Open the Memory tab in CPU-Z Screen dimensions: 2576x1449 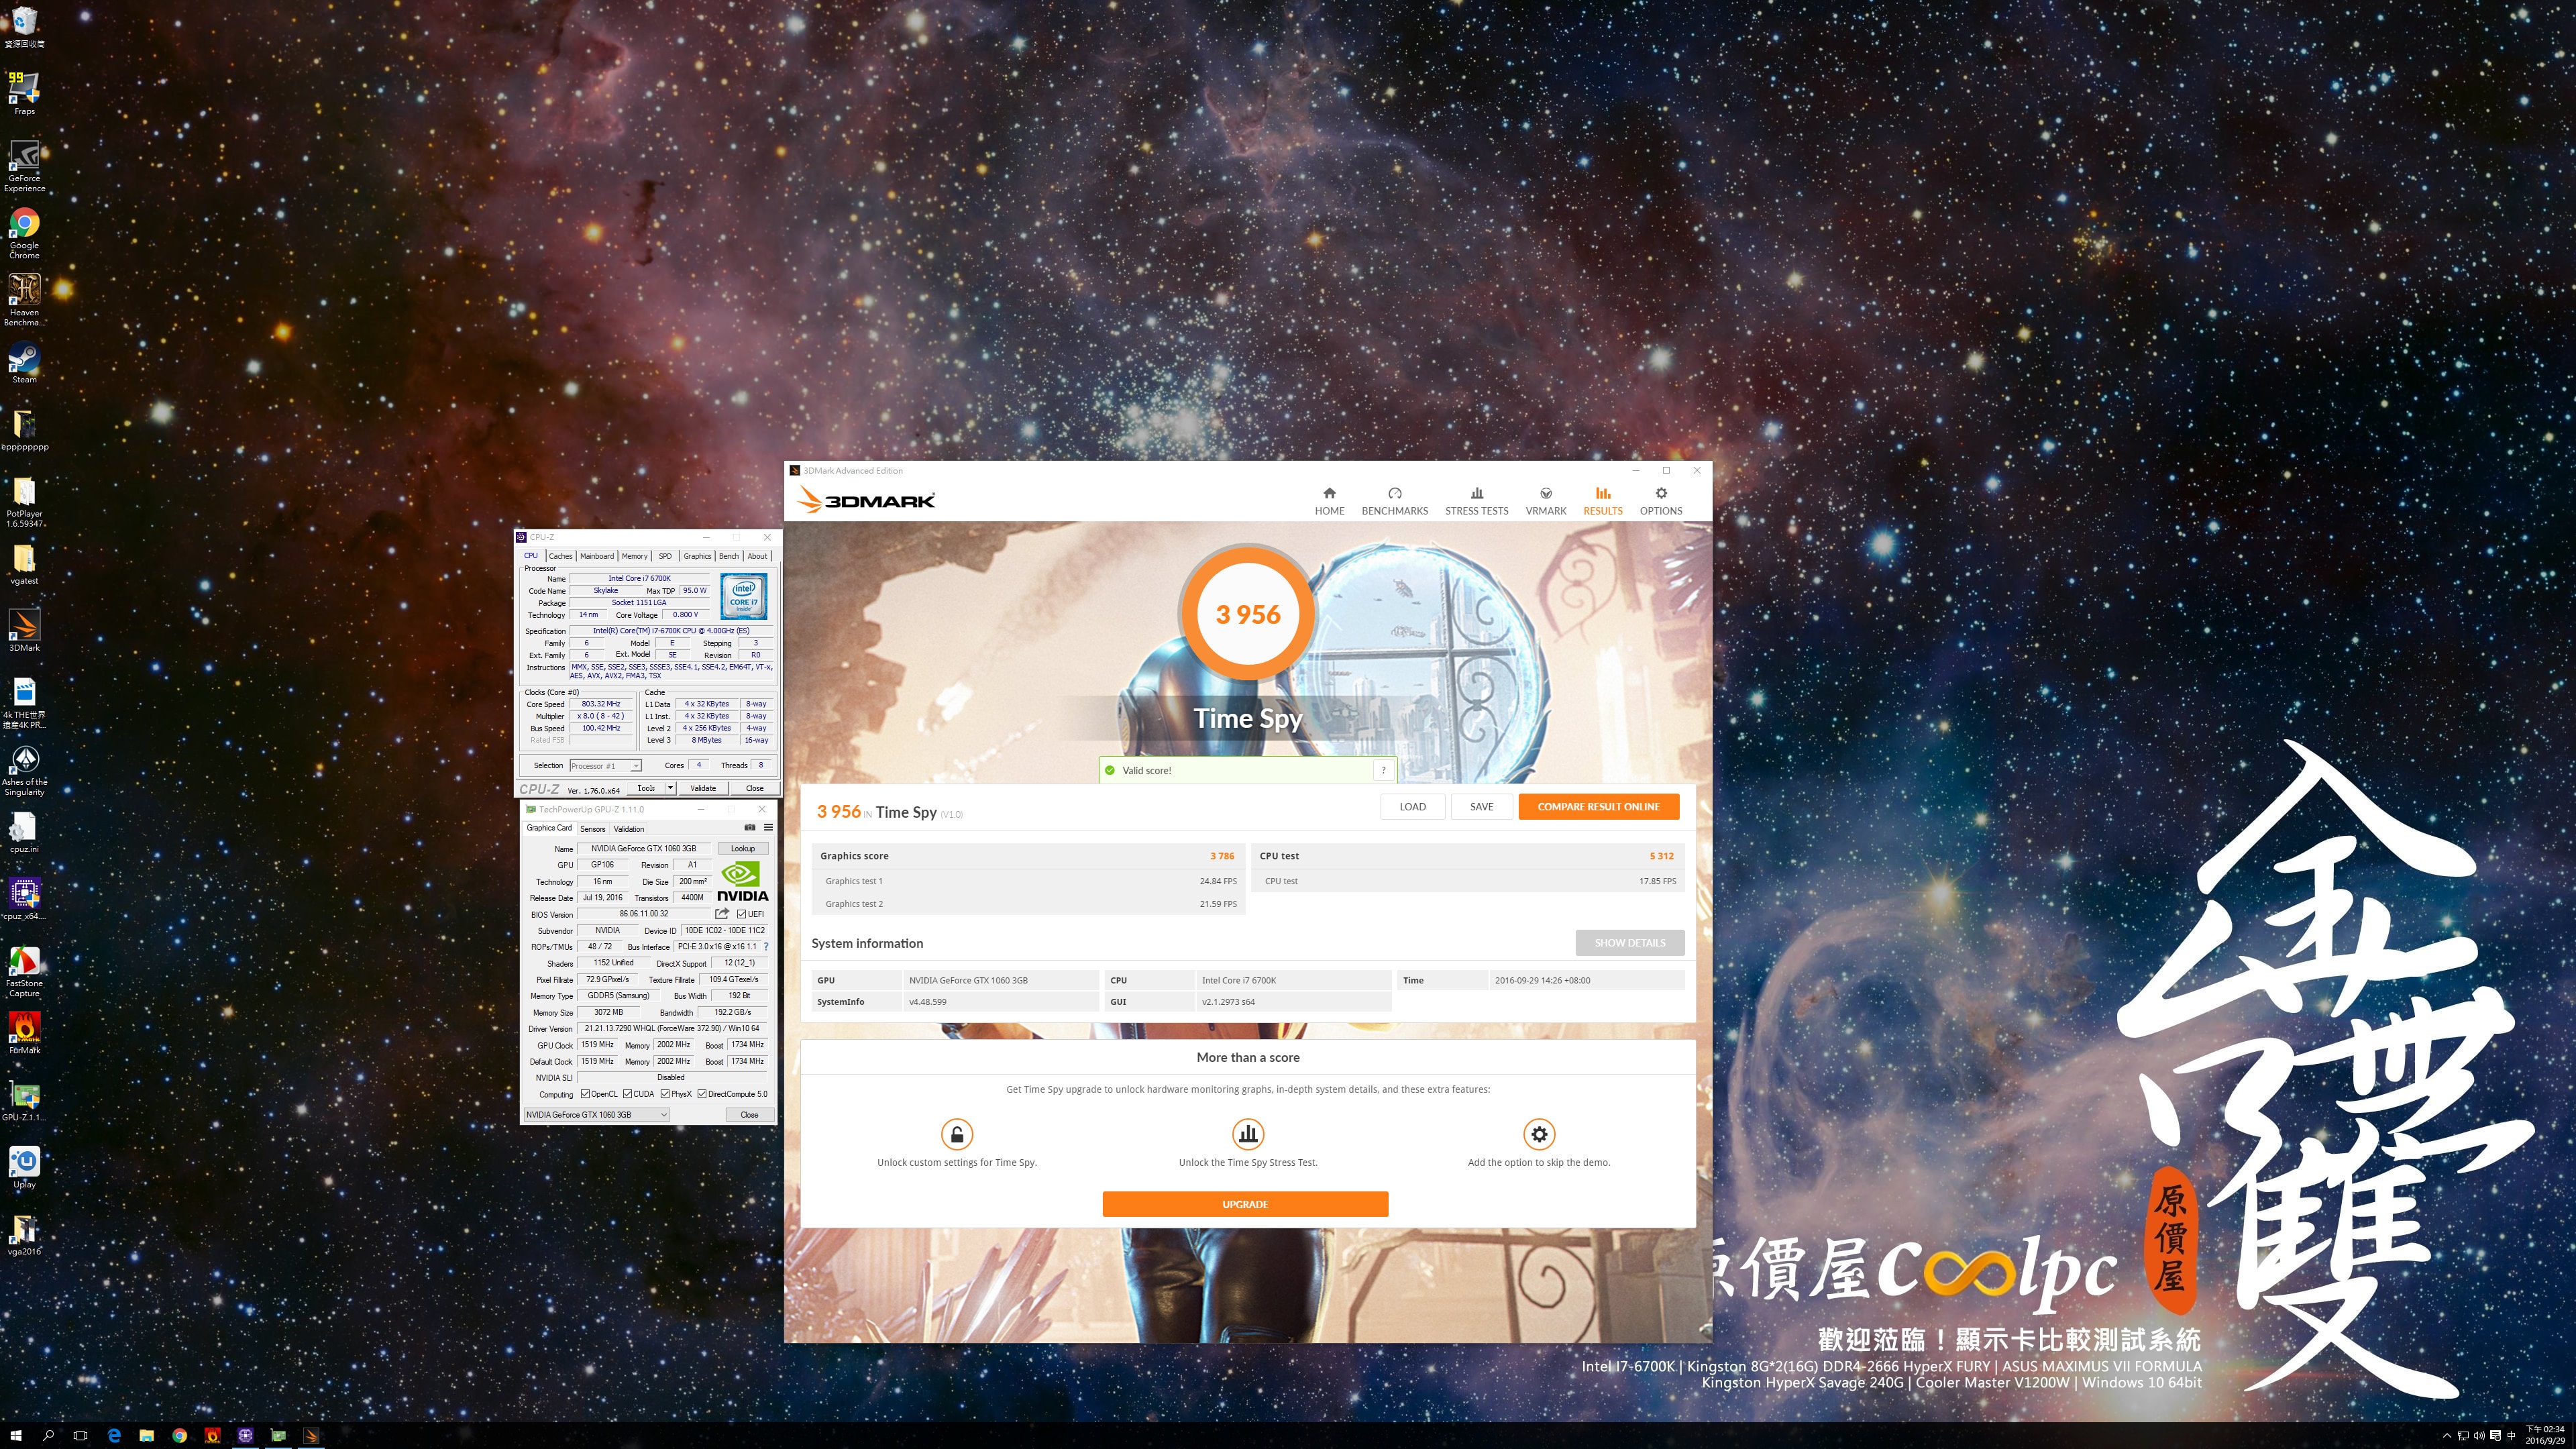(x=634, y=556)
